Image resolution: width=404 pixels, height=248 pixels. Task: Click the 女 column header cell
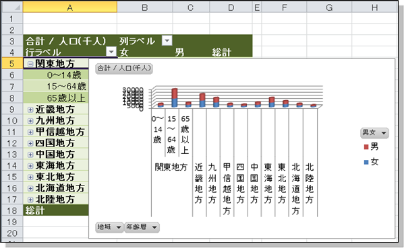tap(145, 52)
